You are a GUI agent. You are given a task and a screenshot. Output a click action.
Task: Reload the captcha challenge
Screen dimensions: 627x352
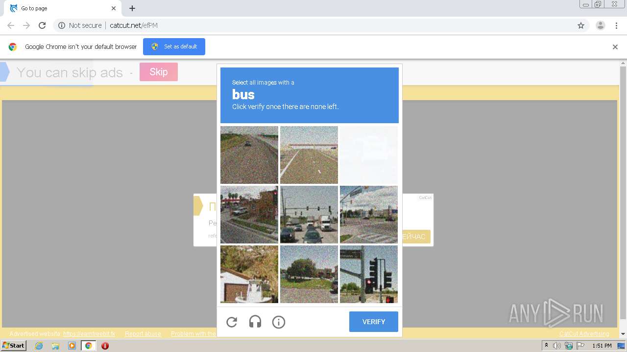pos(232,322)
